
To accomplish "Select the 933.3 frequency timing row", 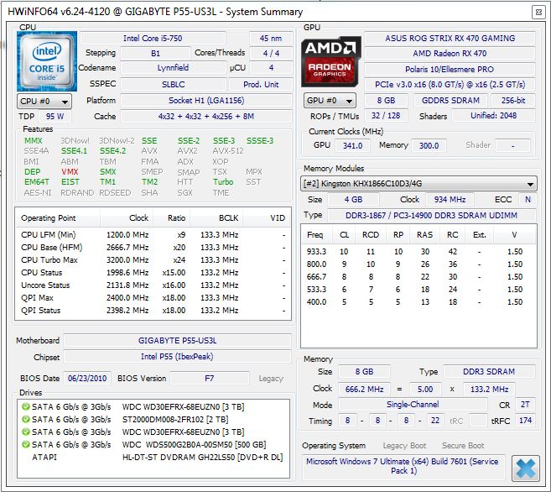I will point(418,251).
